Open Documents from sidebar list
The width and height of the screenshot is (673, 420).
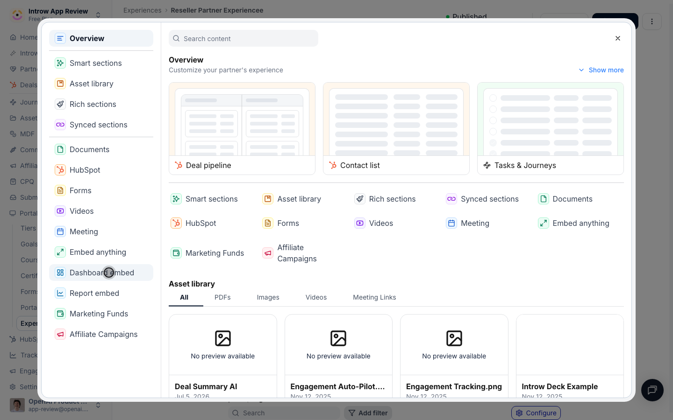coord(101,149)
